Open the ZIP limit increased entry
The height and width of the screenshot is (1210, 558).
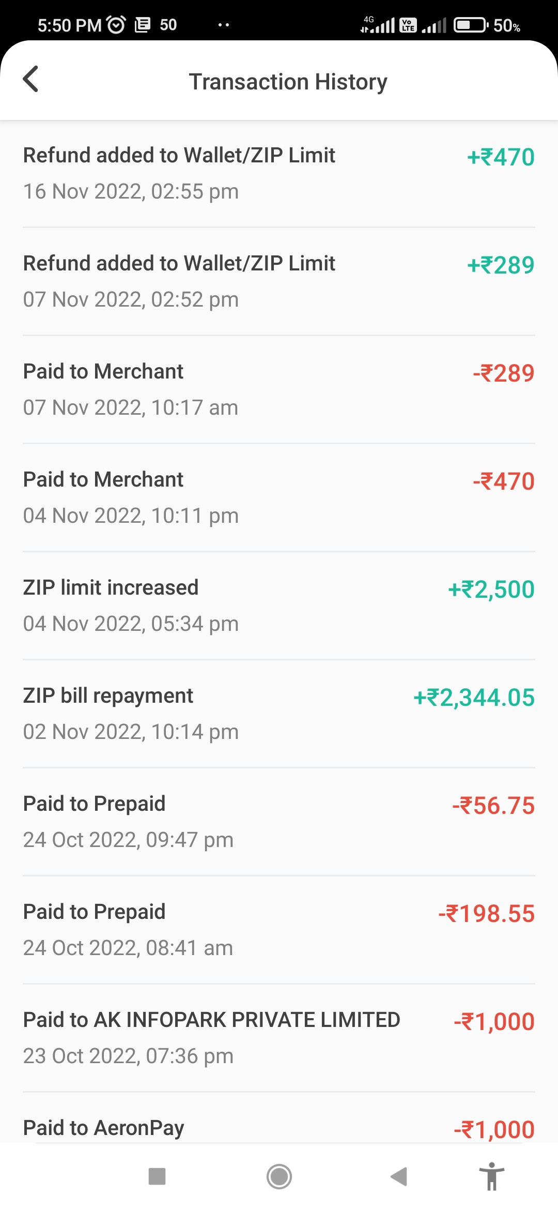click(279, 606)
